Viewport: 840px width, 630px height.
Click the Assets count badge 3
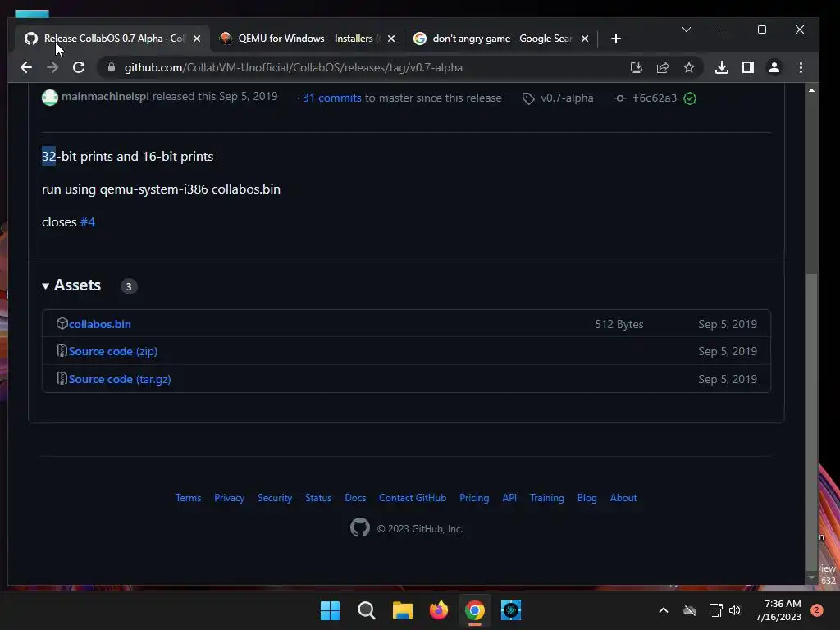[129, 286]
